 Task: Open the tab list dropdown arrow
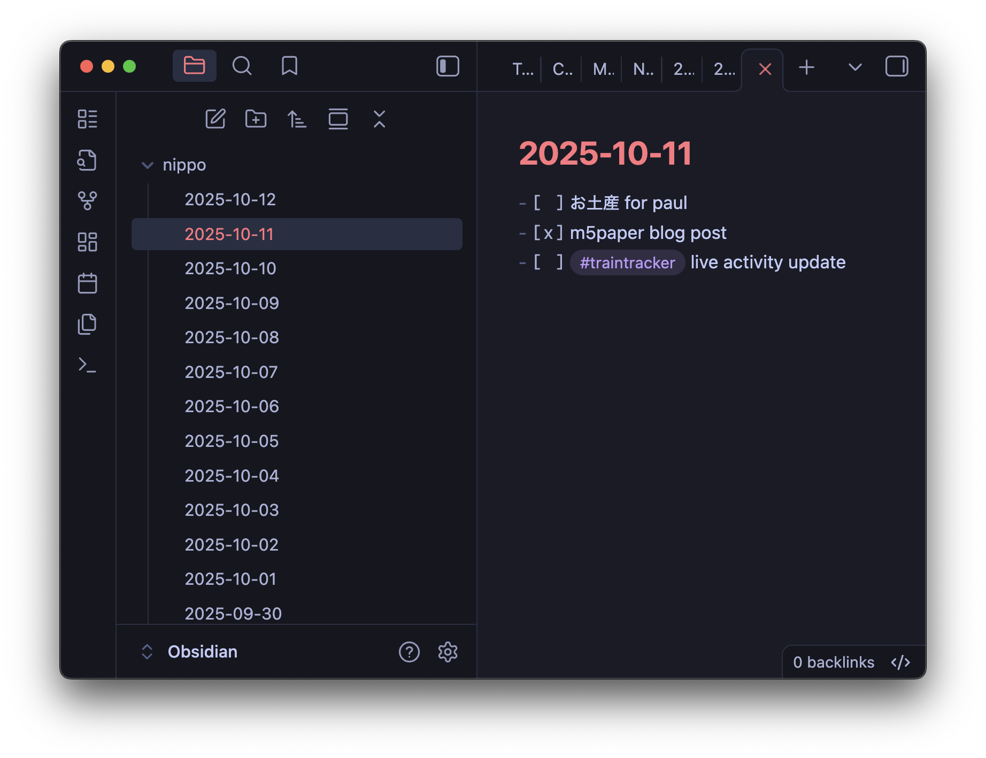[855, 67]
